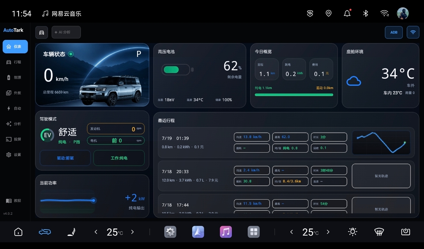Toggle the windshield defrost icon
Screen dimensions: 424x249
[379, 232]
